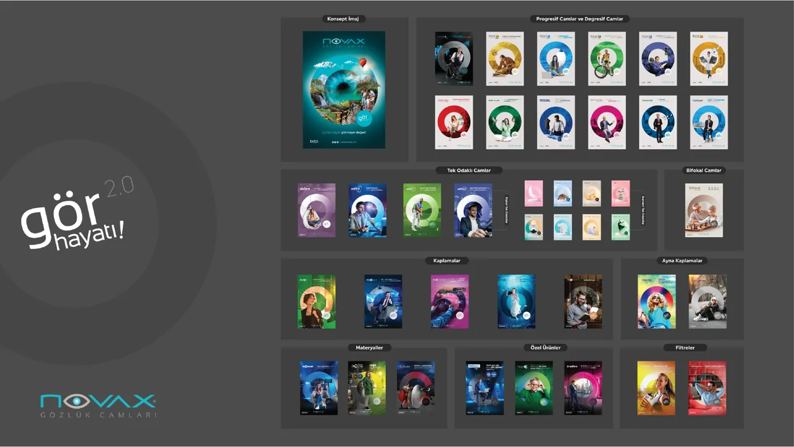The image size is (794, 447).
Task: Select the Bifokal chess players poster
Action: pos(704,210)
